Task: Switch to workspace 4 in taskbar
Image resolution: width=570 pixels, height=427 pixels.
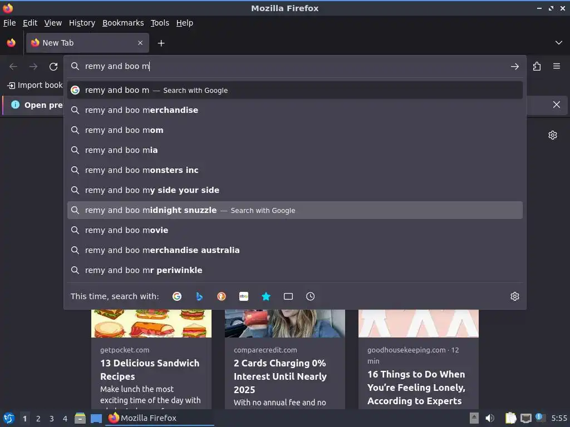Action: click(x=65, y=419)
